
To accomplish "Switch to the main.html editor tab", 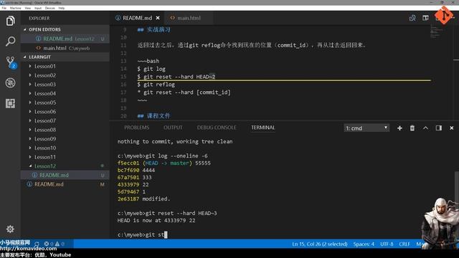I will click(189, 18).
